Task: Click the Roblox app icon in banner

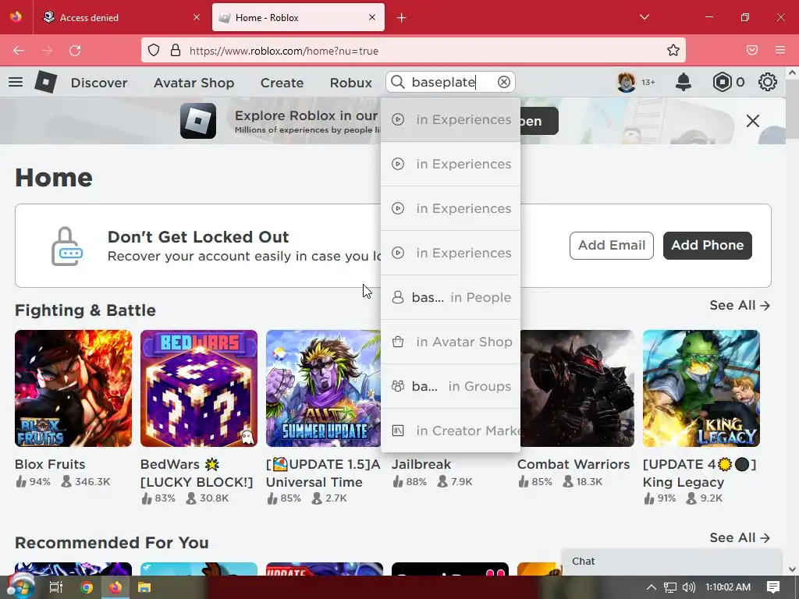Action: (198, 121)
